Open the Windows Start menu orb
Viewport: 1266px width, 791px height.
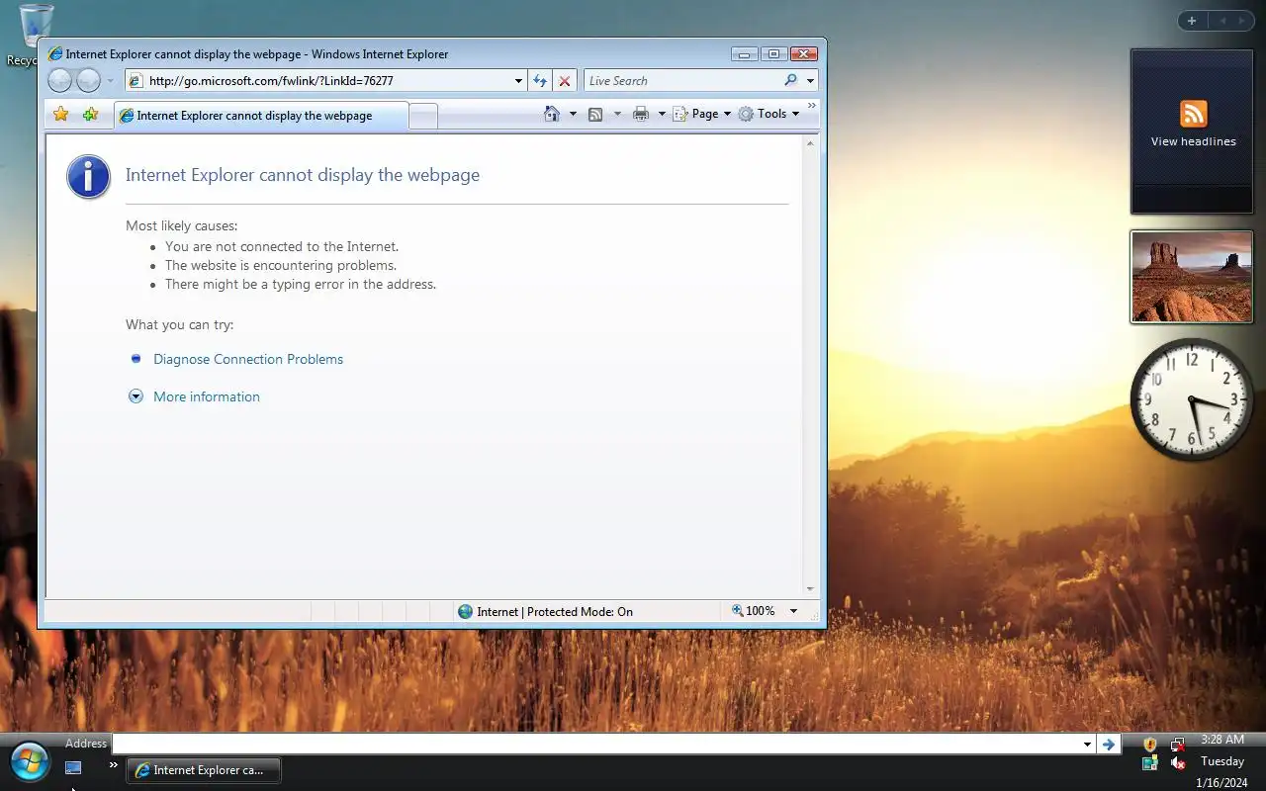click(x=30, y=762)
